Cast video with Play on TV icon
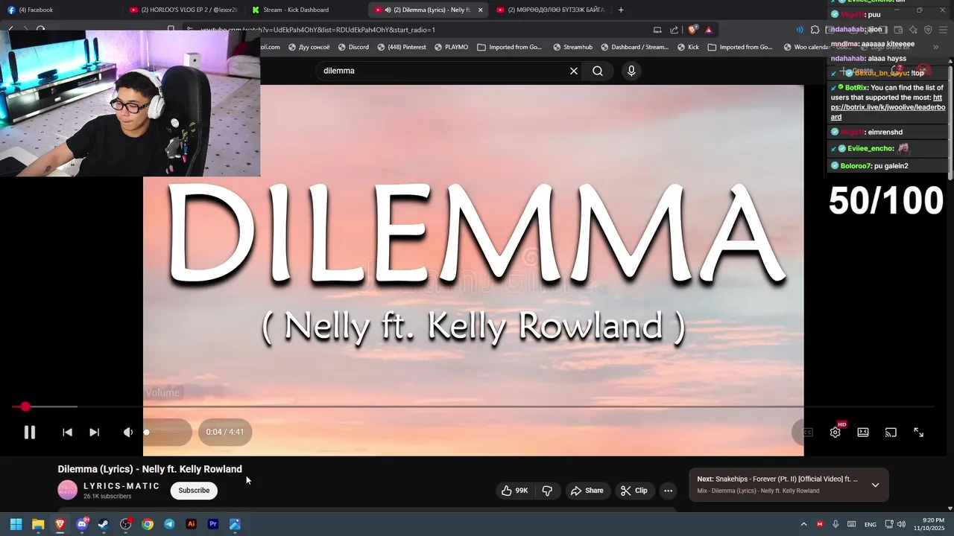 [x=891, y=432]
